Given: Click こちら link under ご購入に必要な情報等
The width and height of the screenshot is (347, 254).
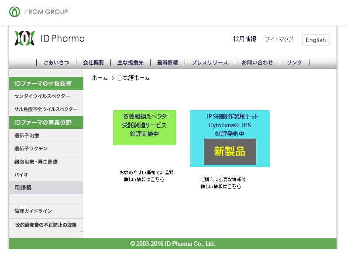Looking at the screenshot, I should [234, 186].
